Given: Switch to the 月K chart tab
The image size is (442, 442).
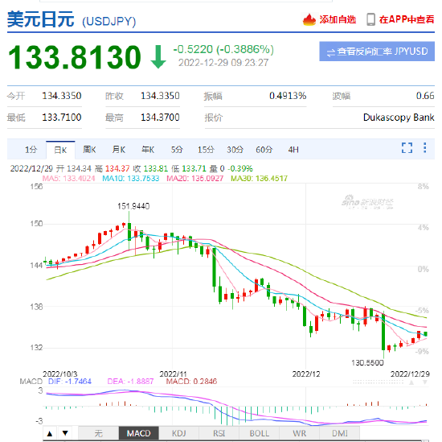Looking at the screenshot, I should [119, 150].
